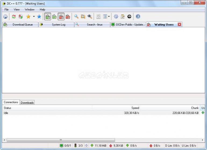The image size is (207, 150).
Task: Expand the recent windows dropdown arrow
Action: click(109, 17)
